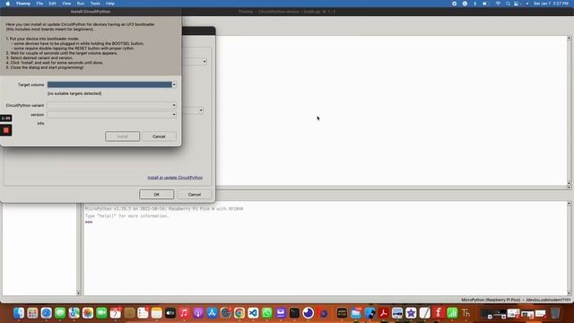Open Music app in the Dock
Screen dimensions: 574x323
[x=184, y=313]
